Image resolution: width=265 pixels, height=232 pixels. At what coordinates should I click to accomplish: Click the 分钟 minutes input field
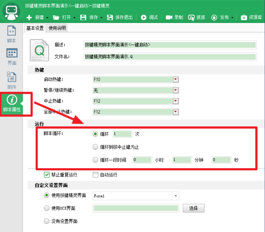[x=182, y=160]
